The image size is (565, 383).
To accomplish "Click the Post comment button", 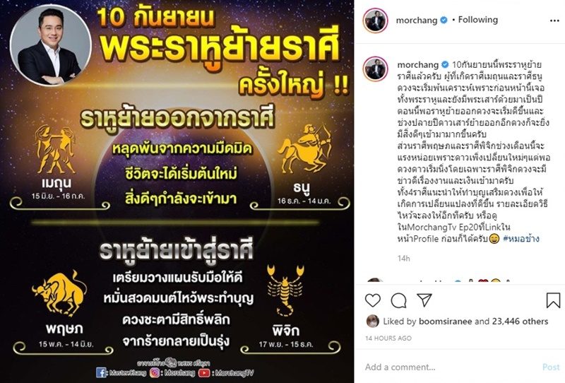I will [551, 367].
